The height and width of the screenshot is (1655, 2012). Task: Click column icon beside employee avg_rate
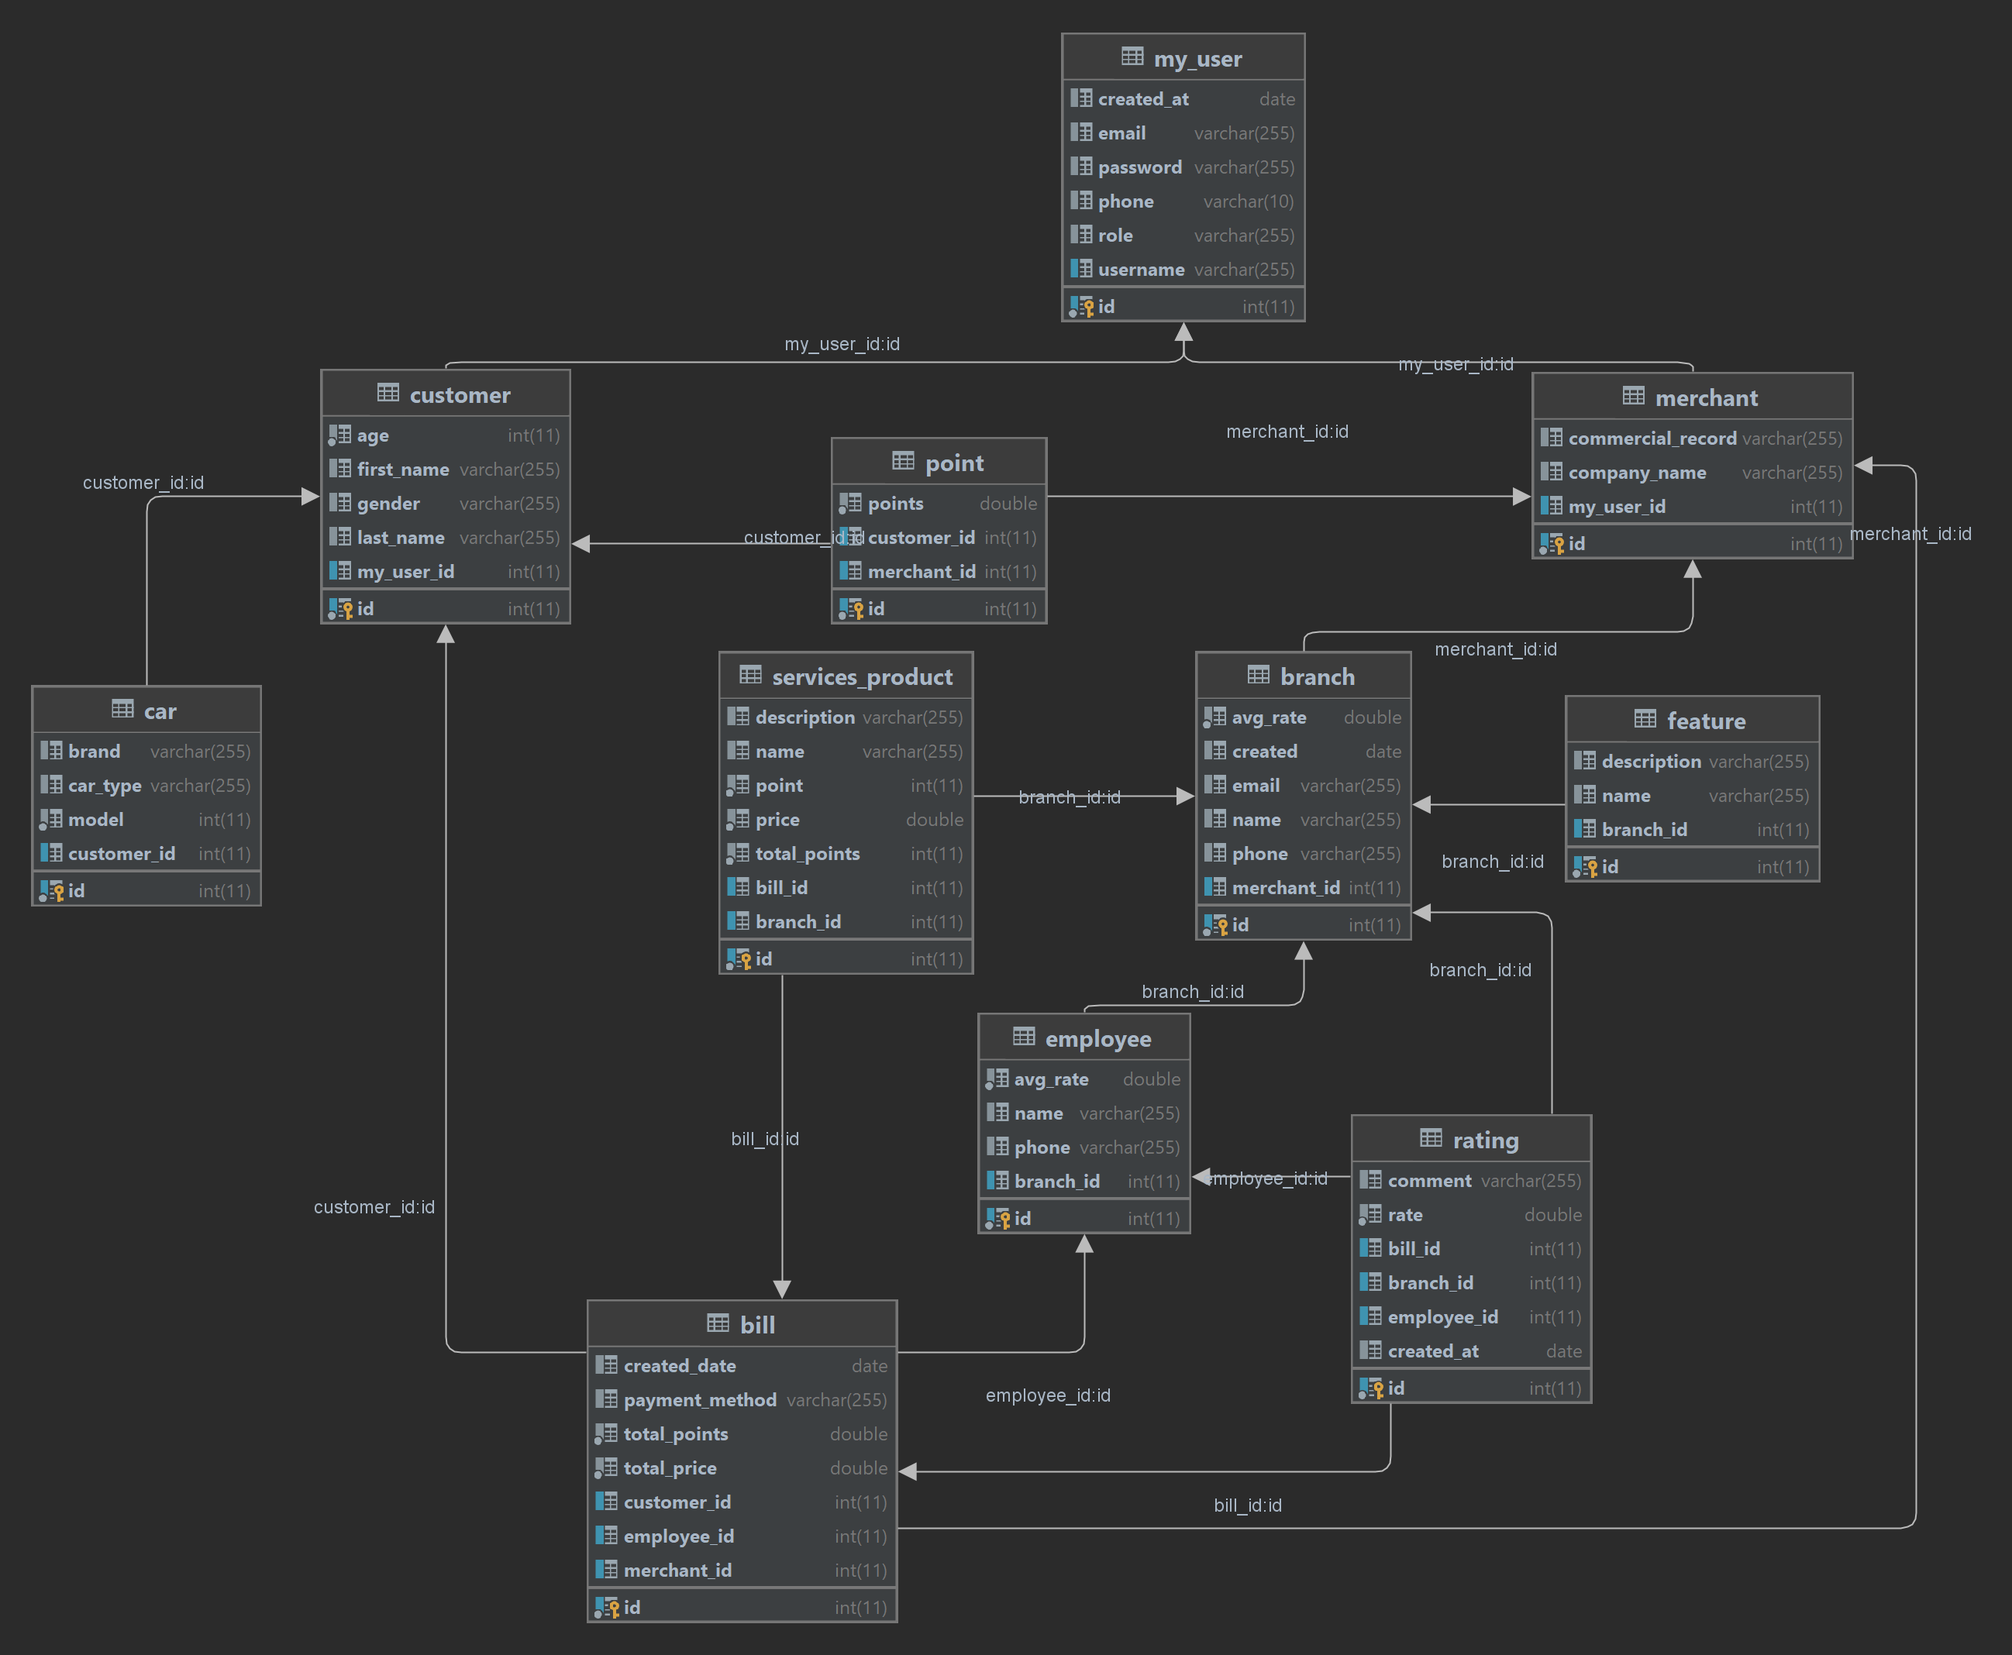997,1079
